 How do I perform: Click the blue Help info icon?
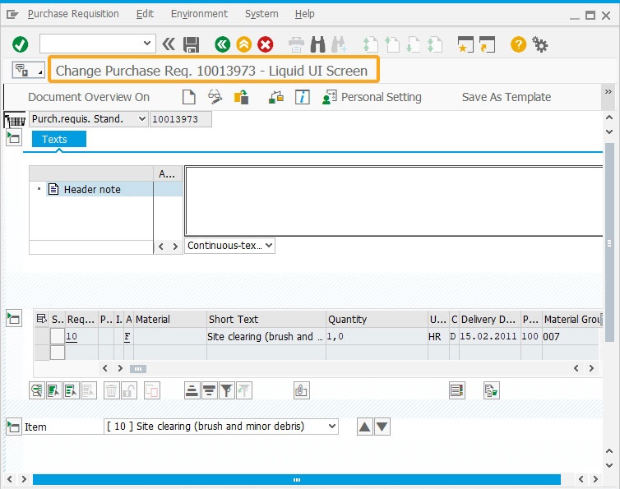303,97
